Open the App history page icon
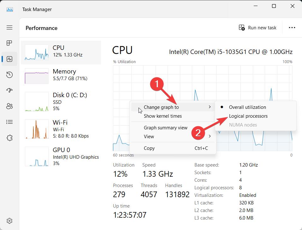Screen dimensions: 302x230 click(x=9, y=75)
